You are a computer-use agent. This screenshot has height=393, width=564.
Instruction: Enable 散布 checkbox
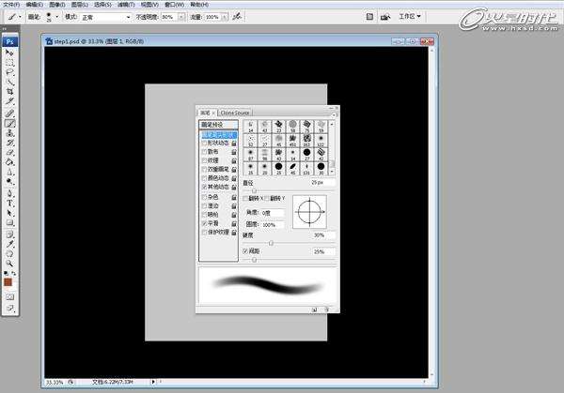pos(204,152)
